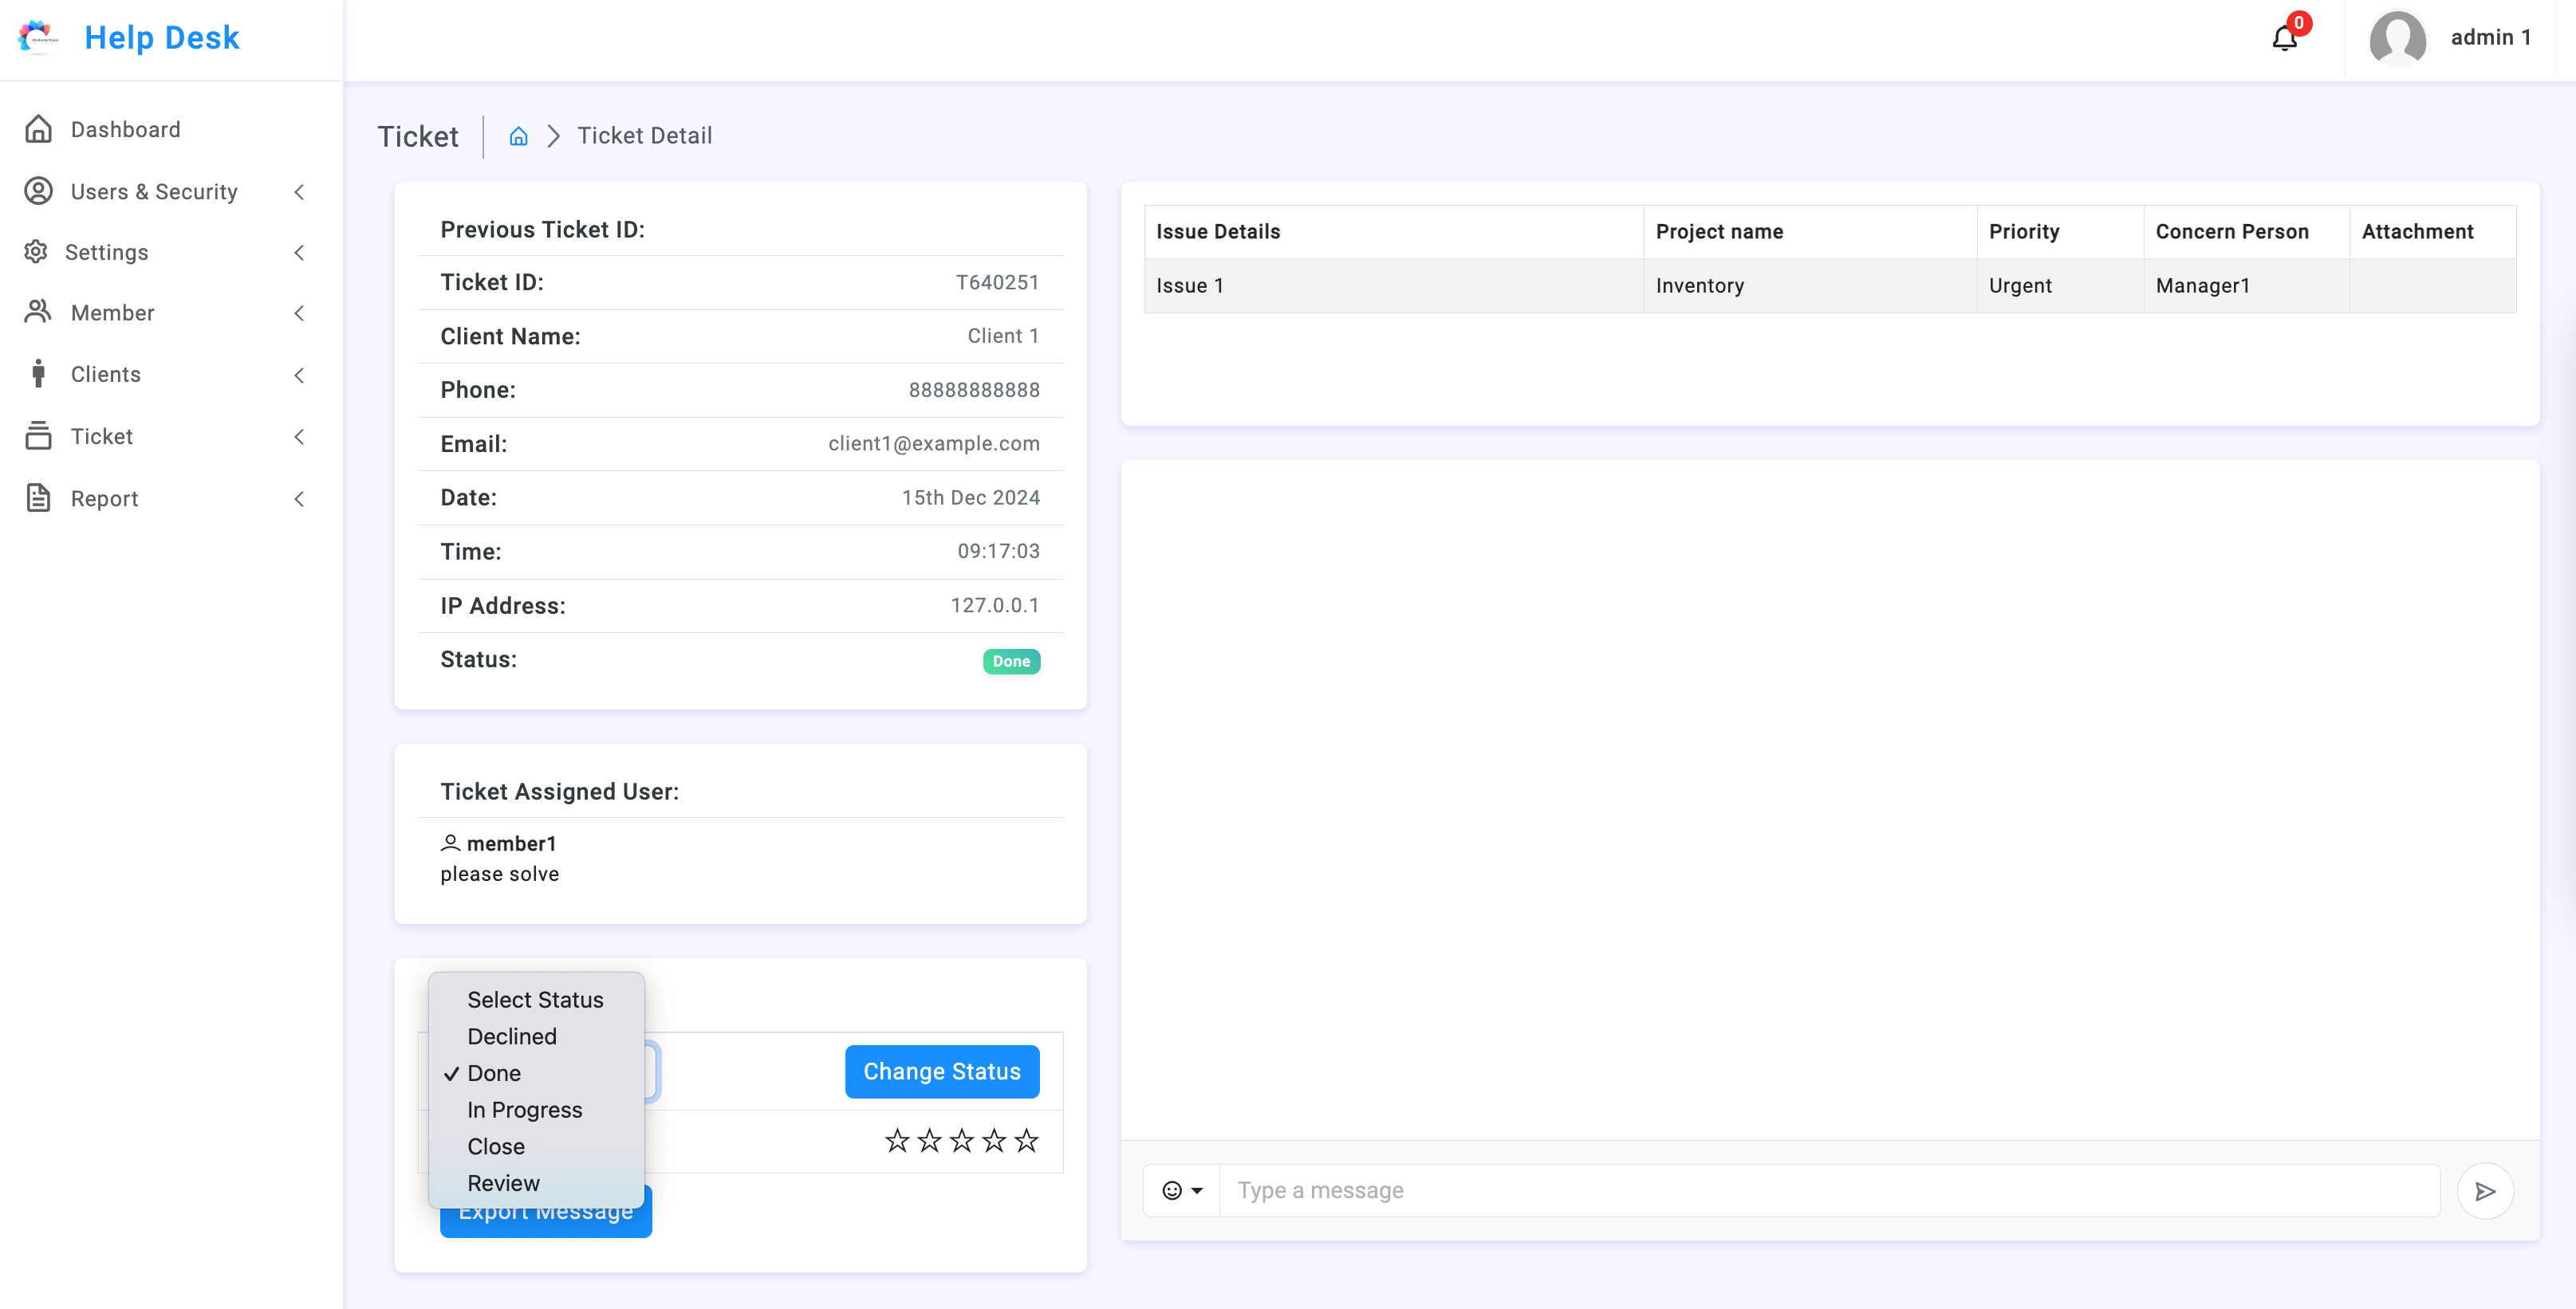The image size is (2576, 1309).
Task: Click the Change Status button
Action: point(942,1072)
